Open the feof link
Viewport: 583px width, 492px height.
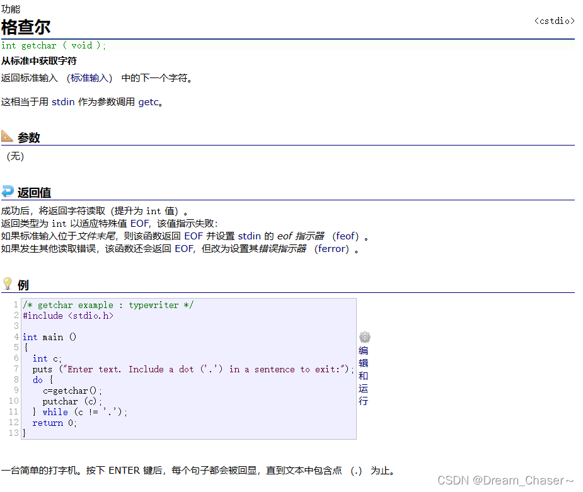point(345,236)
